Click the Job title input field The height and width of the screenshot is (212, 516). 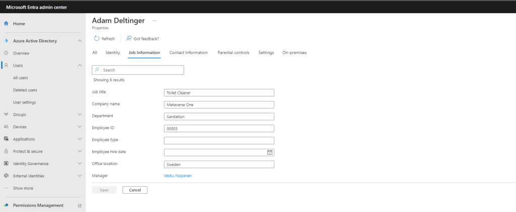219,92
